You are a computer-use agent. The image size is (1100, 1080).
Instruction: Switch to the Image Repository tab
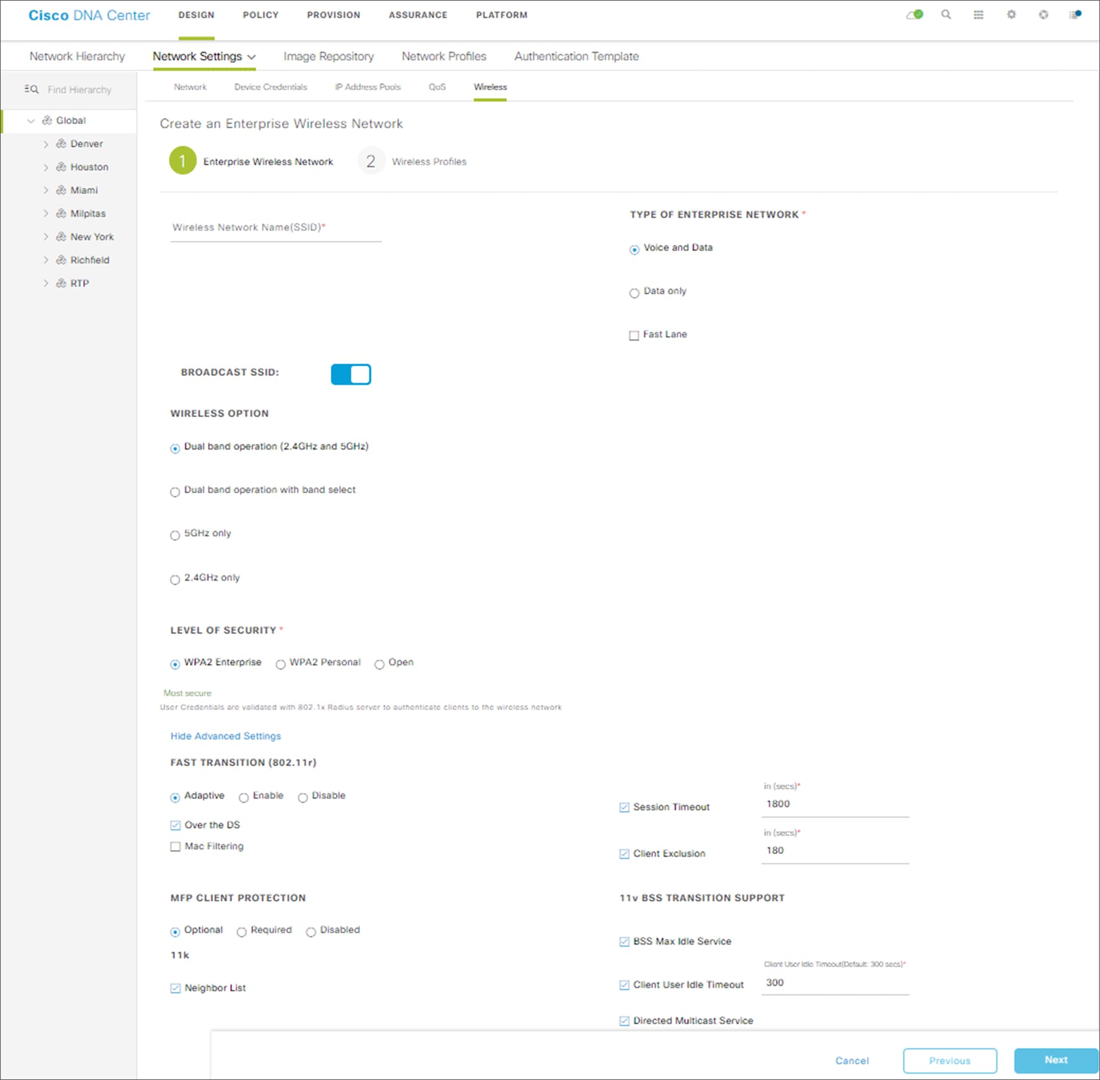point(329,56)
